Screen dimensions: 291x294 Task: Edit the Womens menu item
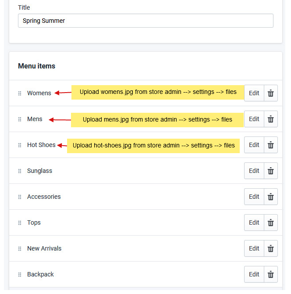click(254, 93)
